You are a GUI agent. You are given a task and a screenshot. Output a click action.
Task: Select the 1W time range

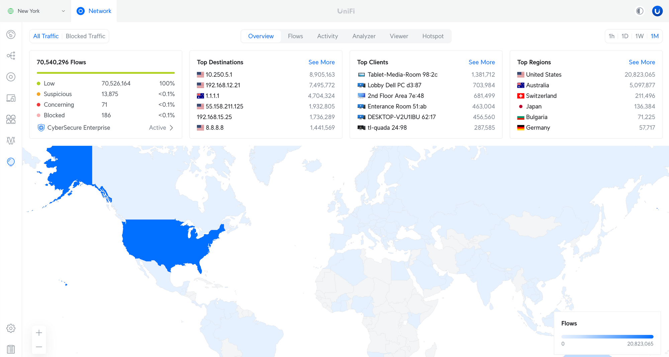tap(639, 36)
